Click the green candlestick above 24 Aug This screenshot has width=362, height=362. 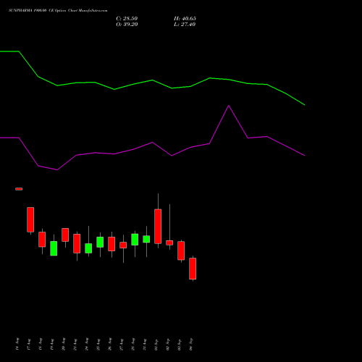tap(88, 248)
